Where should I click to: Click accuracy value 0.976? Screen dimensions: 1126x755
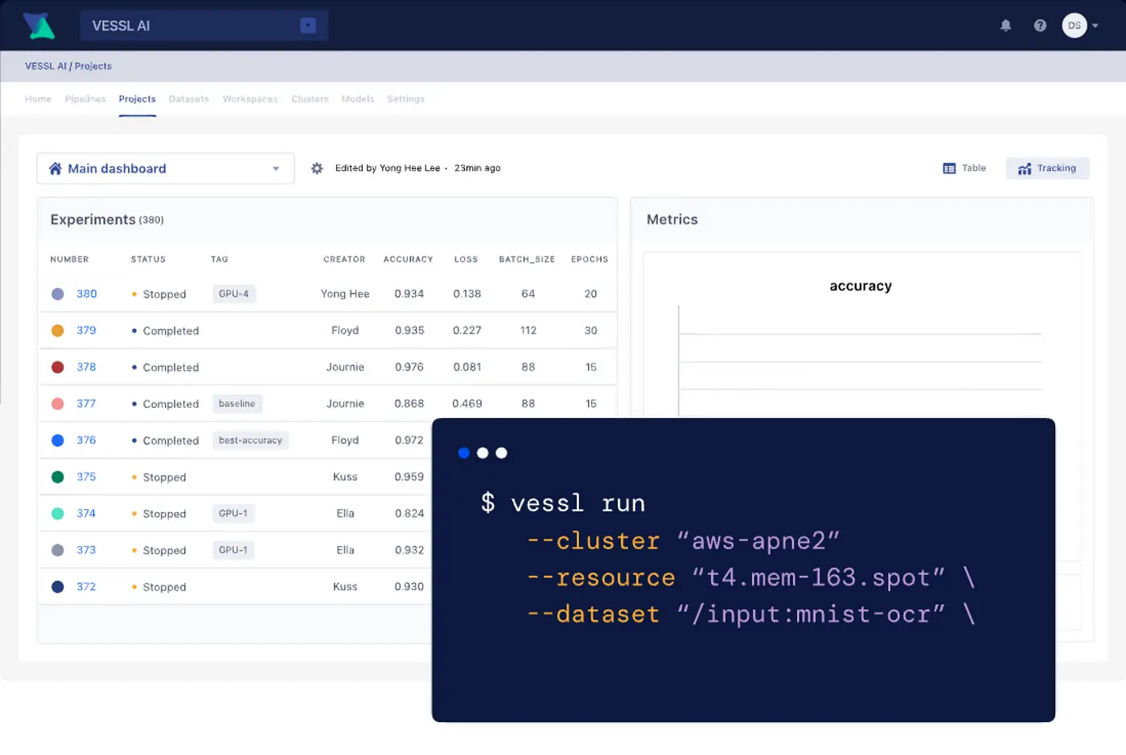409,367
